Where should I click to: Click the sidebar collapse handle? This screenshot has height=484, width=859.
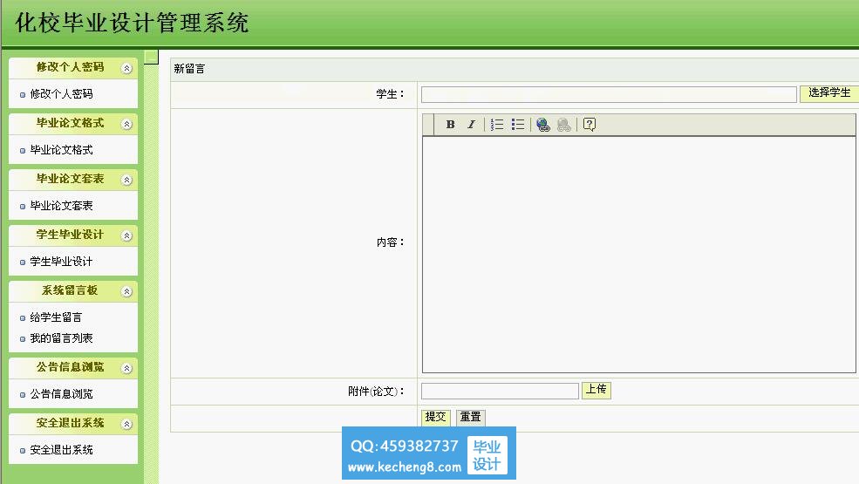tap(151, 57)
